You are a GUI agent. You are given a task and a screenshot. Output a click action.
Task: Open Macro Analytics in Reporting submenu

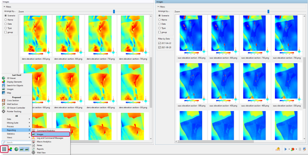click(x=51, y=142)
